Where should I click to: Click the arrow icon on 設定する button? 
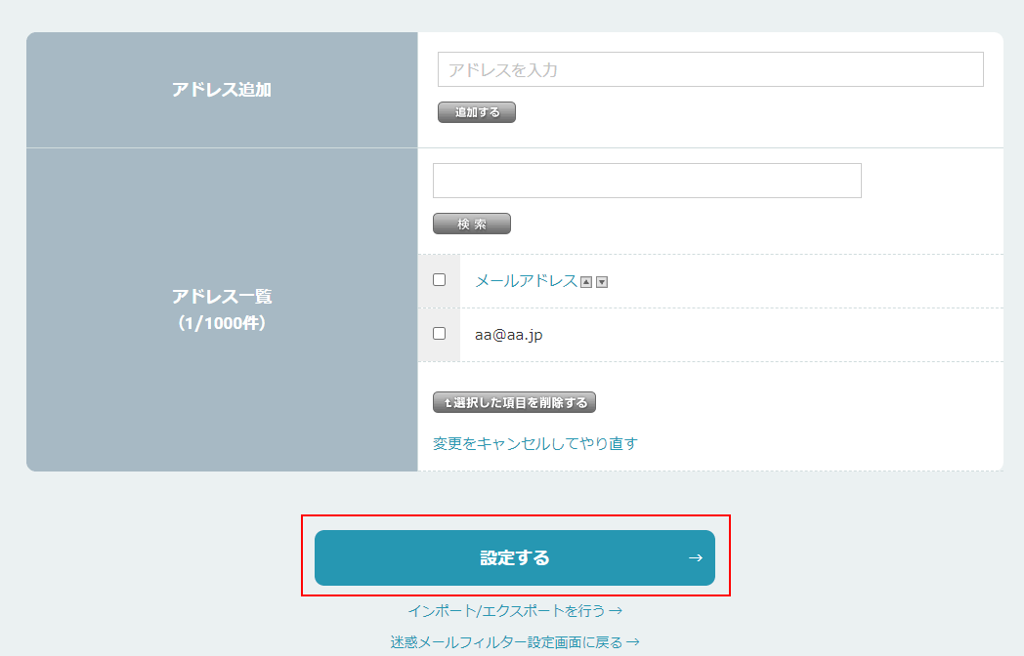[695, 558]
